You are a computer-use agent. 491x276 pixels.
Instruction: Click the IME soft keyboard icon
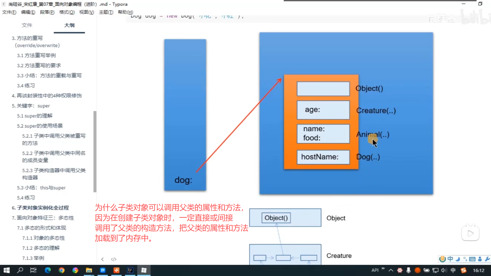click(x=472, y=259)
